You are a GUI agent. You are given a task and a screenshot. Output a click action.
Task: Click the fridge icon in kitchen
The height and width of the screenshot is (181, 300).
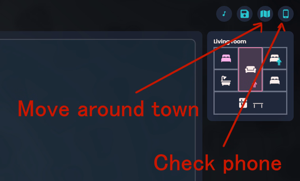(243, 103)
